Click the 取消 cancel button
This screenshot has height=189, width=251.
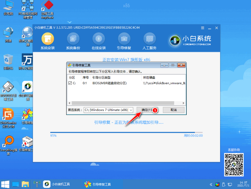[173, 110]
